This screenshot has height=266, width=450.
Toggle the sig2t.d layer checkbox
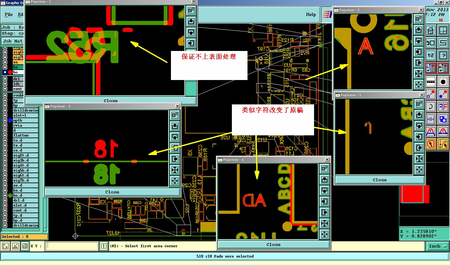point(5,155)
